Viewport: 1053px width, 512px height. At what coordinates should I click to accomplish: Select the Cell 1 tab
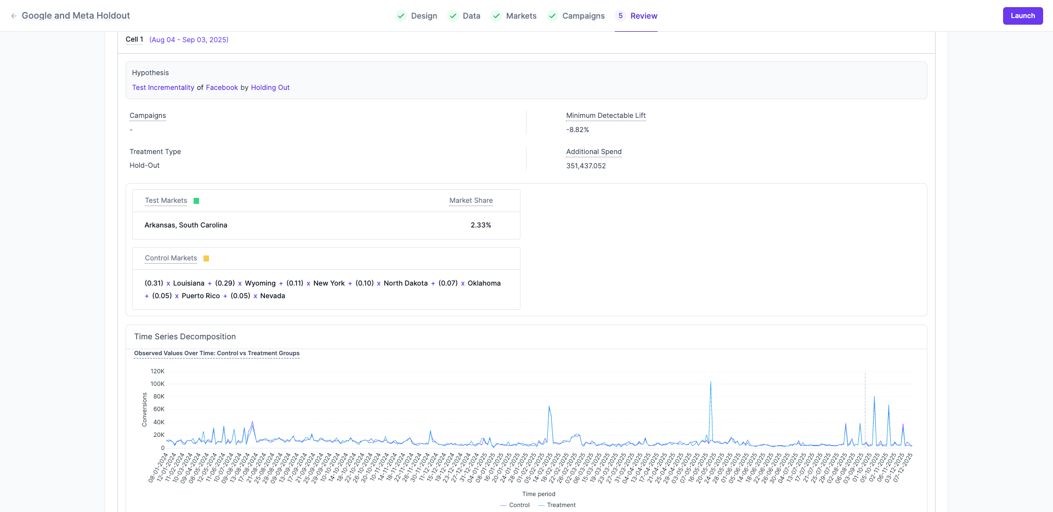[134, 39]
